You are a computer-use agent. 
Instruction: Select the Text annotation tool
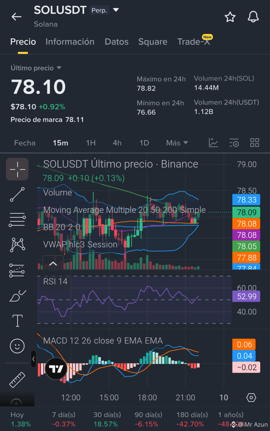point(17,321)
